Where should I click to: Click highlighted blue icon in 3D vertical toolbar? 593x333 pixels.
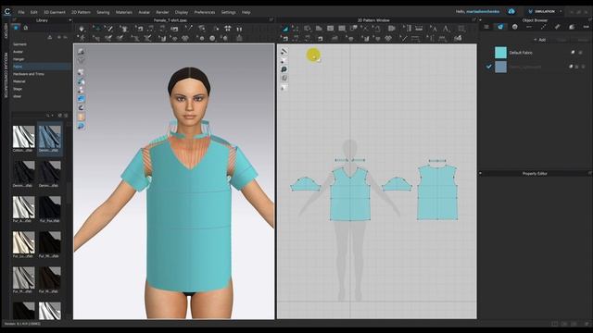tap(81, 99)
